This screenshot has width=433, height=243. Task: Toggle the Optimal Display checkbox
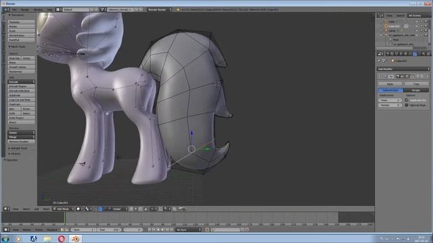[407, 105]
